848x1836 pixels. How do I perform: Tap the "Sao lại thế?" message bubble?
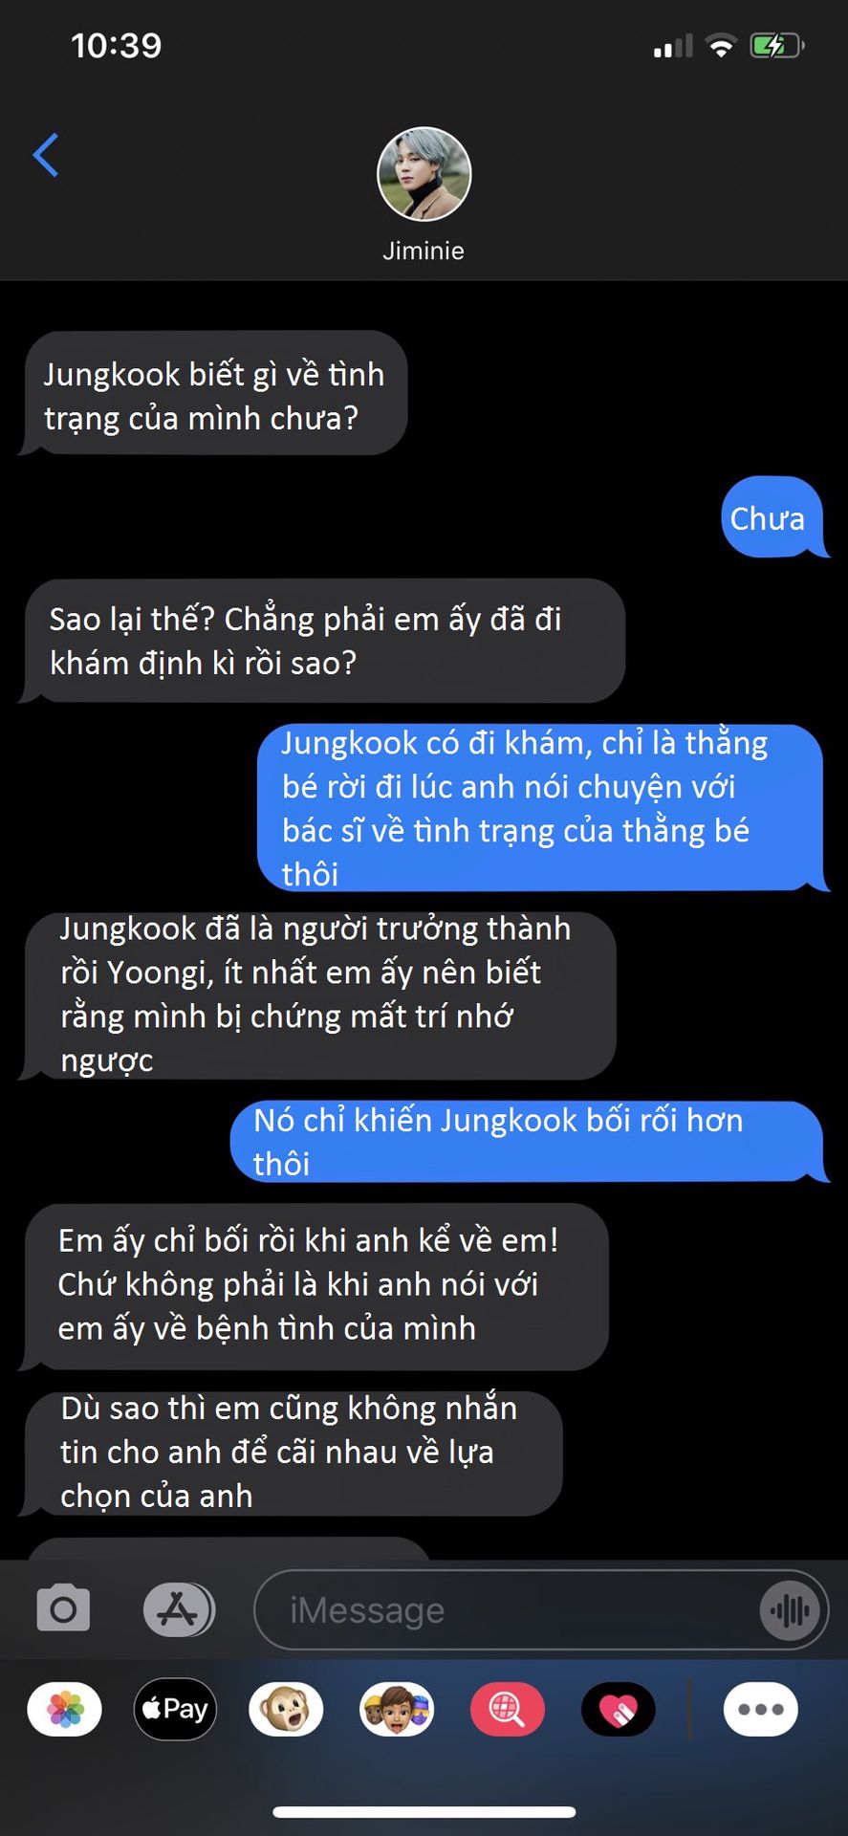[x=322, y=641]
